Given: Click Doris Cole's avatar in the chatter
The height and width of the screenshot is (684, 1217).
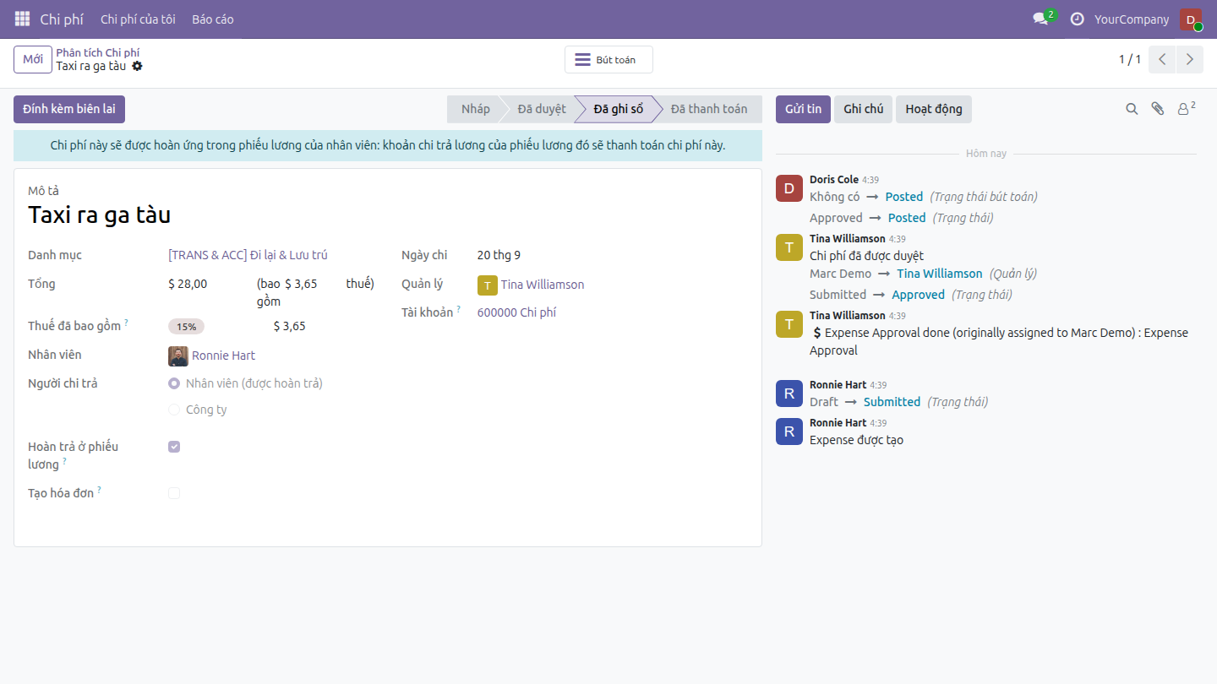Looking at the screenshot, I should click(789, 188).
